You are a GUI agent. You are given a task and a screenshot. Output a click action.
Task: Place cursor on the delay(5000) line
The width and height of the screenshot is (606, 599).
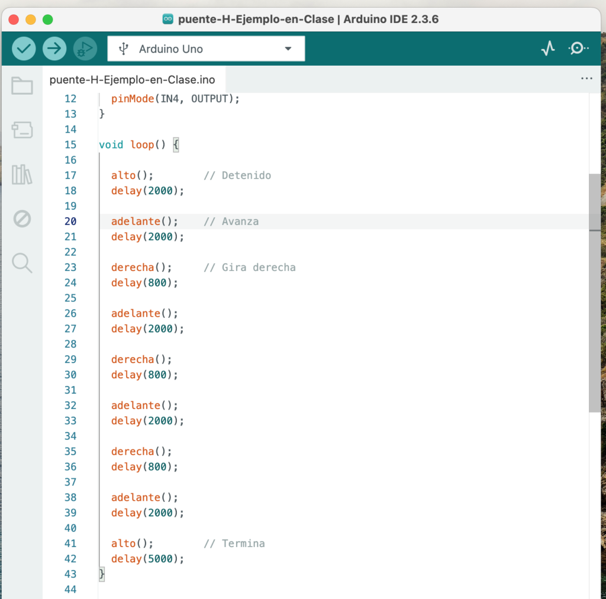click(x=147, y=559)
